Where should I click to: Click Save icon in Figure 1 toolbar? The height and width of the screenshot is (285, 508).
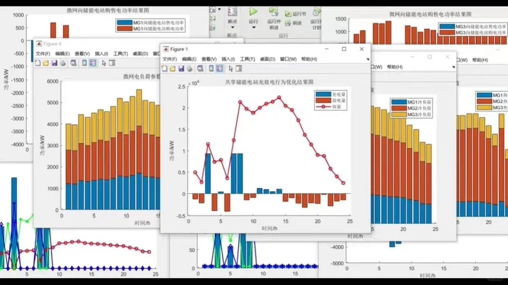(181, 68)
